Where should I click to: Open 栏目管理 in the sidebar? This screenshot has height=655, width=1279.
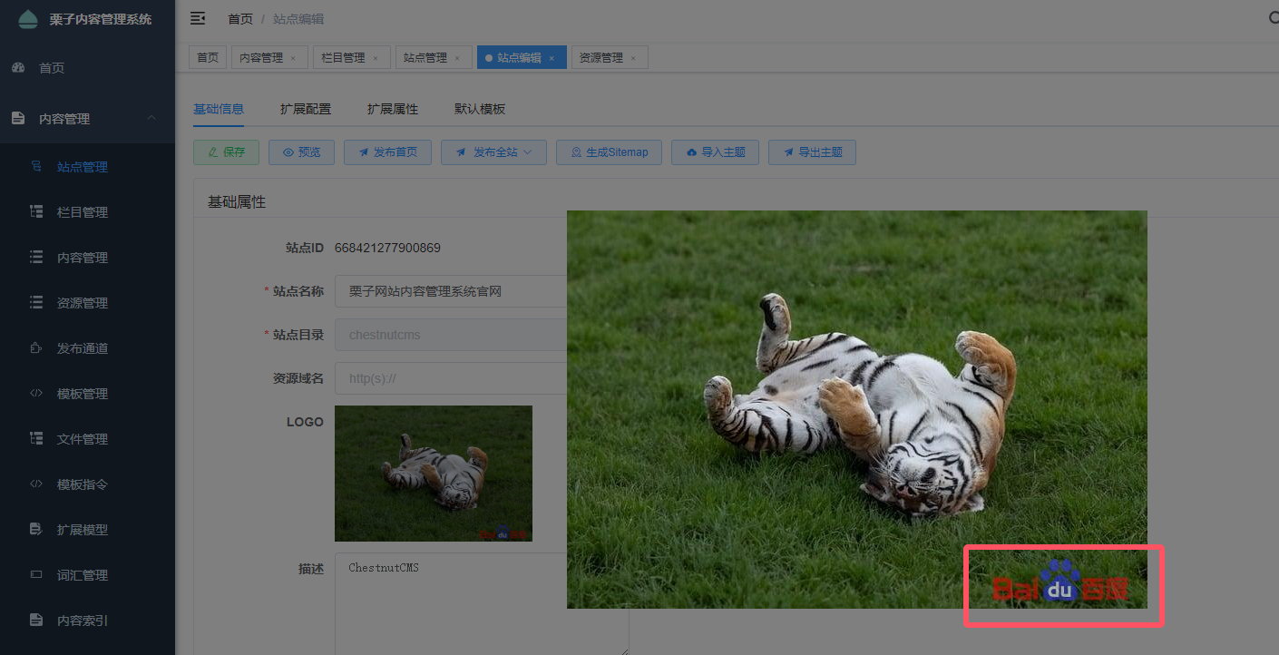pos(82,212)
